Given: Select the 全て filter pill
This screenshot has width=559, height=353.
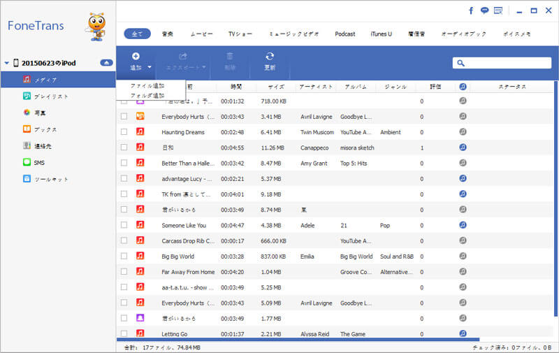Looking at the screenshot, I should click(x=137, y=34).
